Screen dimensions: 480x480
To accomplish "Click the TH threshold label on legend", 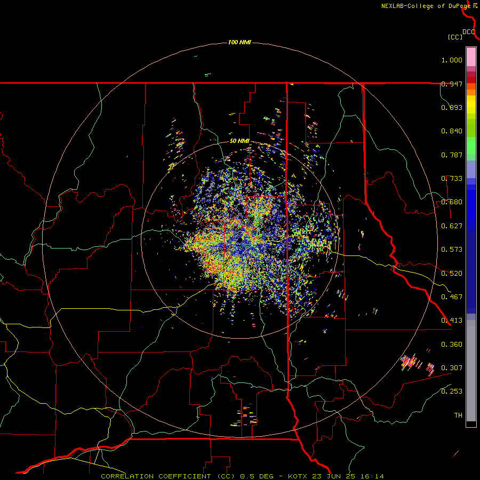I will pyautogui.click(x=458, y=415).
